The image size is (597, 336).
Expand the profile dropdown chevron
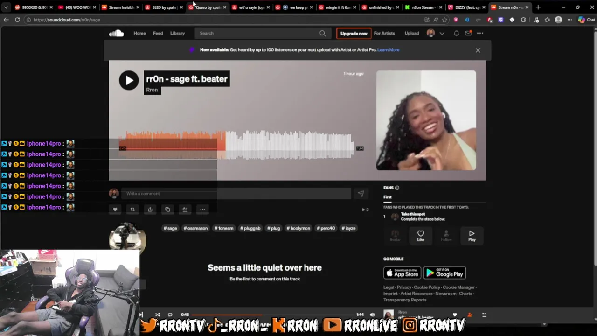(x=442, y=33)
